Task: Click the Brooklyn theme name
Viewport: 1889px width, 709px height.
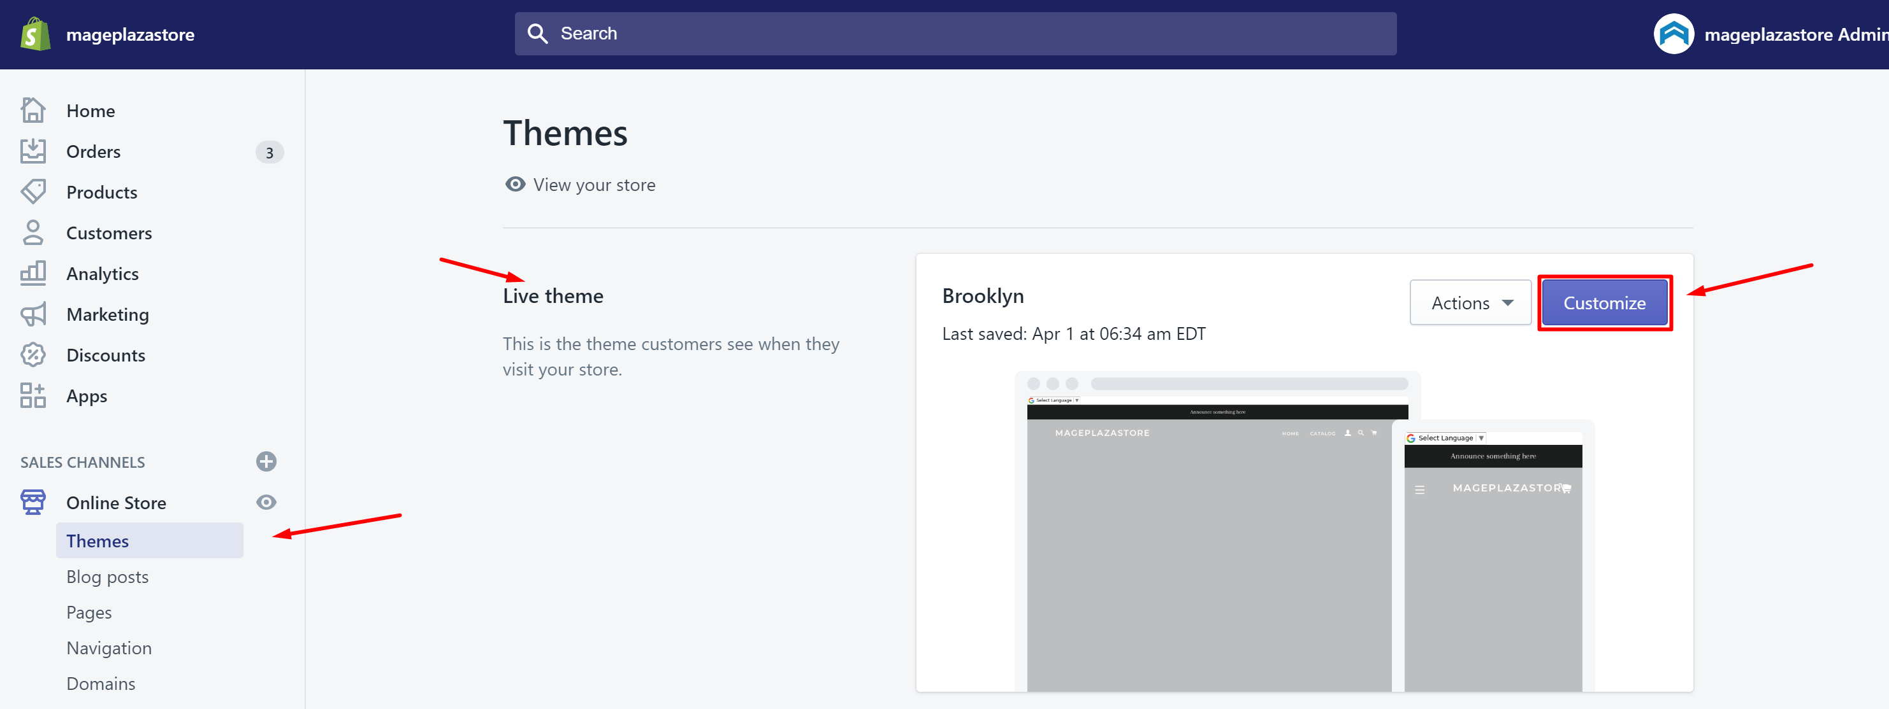Action: pos(983,296)
